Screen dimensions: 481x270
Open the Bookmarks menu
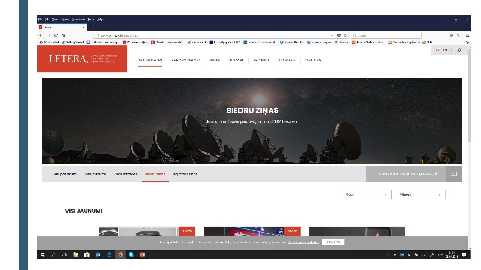point(78,19)
